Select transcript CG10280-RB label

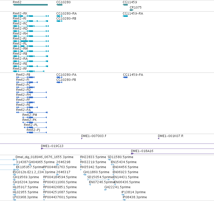66,19
